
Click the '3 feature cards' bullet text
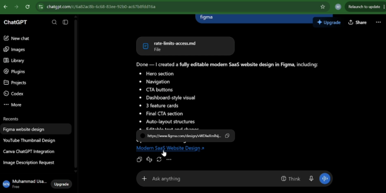tap(162, 106)
